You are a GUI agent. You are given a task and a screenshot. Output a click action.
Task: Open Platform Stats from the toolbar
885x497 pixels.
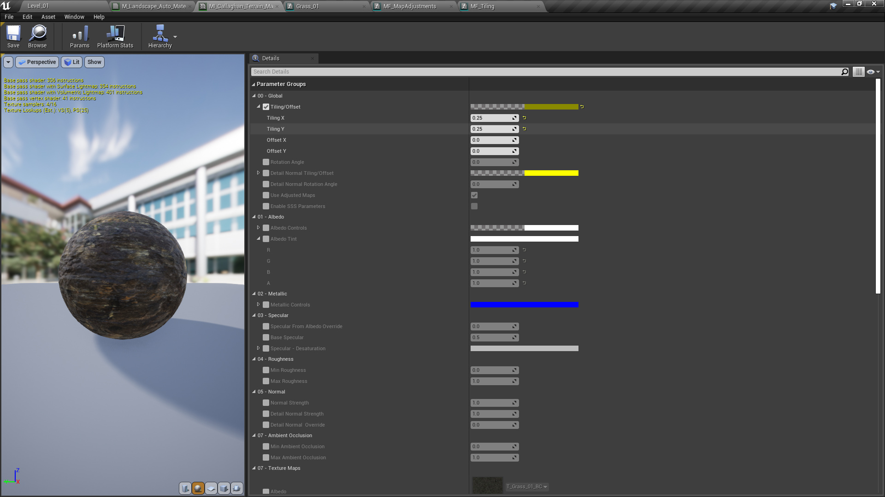pyautogui.click(x=115, y=36)
